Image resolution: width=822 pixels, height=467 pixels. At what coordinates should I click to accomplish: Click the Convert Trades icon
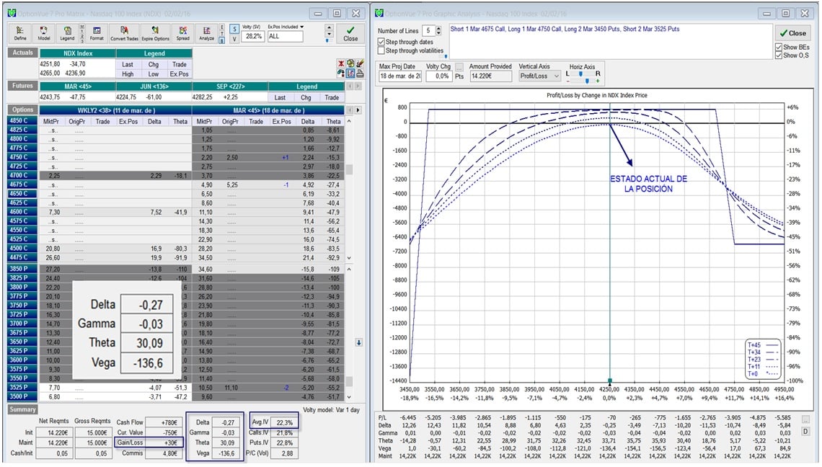tap(125, 33)
